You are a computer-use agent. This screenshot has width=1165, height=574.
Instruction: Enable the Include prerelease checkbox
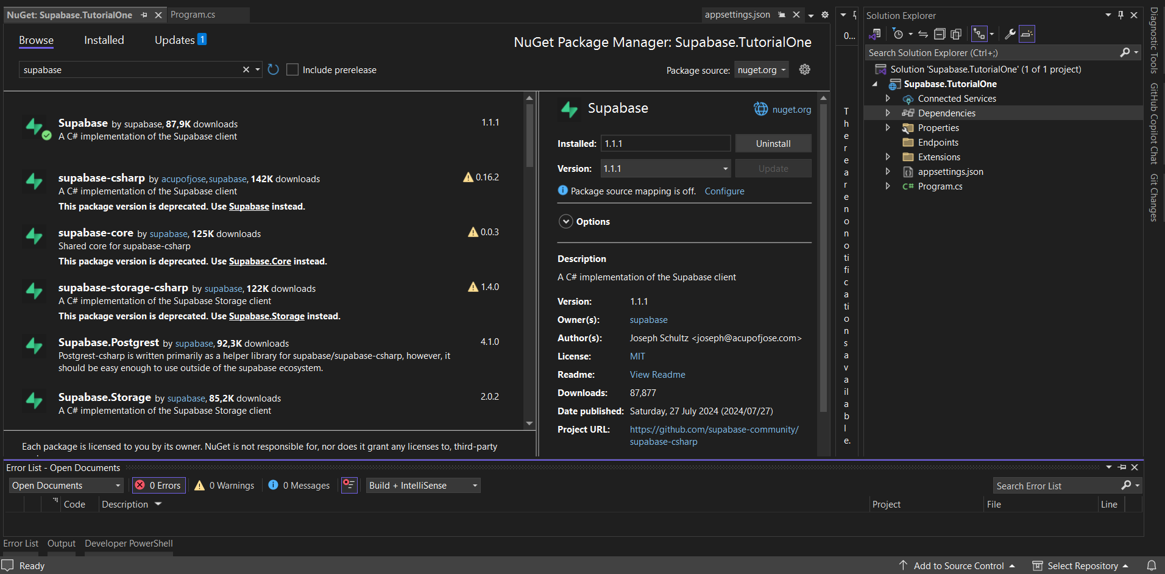pos(292,69)
